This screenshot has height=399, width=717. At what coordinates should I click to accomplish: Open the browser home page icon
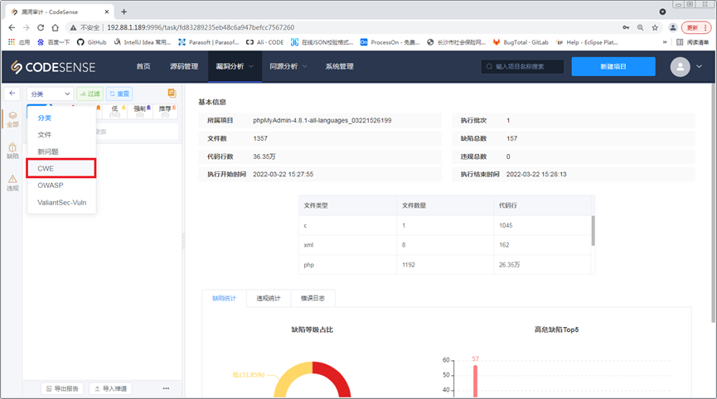55,27
